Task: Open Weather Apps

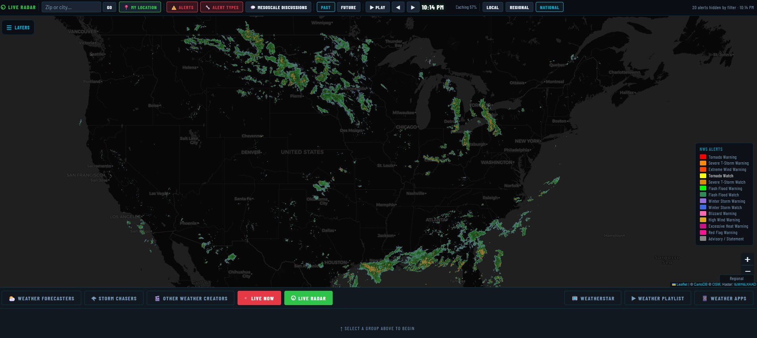Action: 724,298
